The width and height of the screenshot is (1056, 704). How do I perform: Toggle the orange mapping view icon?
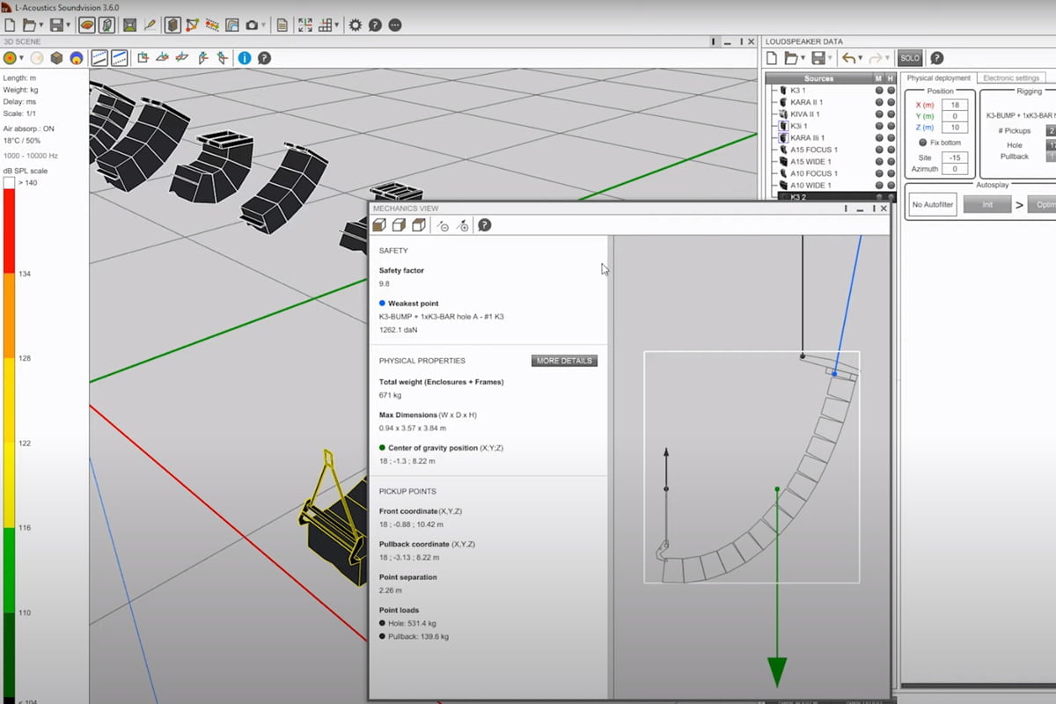coord(86,25)
